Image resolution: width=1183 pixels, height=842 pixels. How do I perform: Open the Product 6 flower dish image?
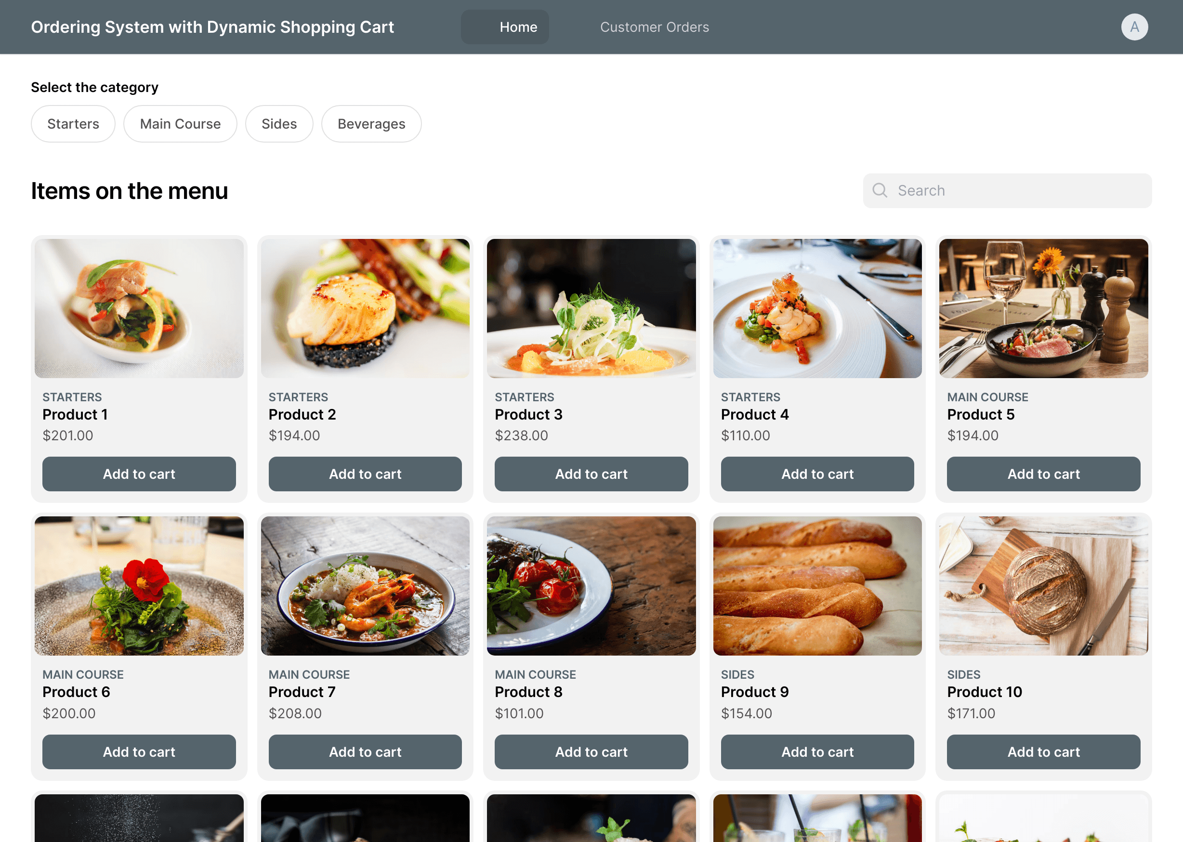pyautogui.click(x=139, y=586)
